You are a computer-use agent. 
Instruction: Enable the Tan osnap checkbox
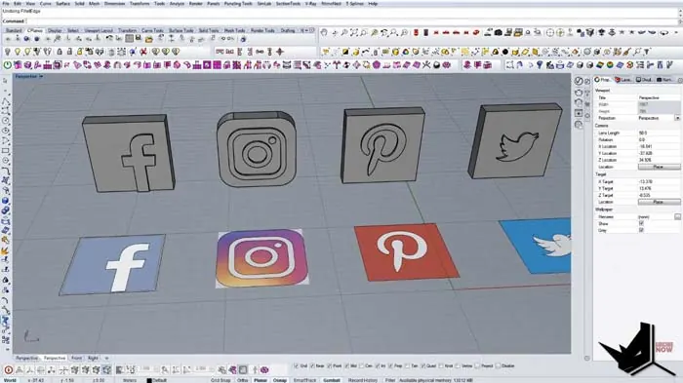(407, 366)
